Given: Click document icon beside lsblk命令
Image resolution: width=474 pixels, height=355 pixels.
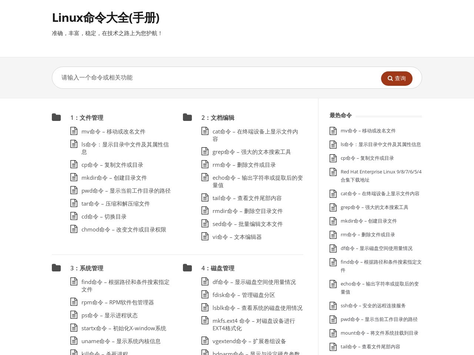Looking at the screenshot, I should pos(205,307).
